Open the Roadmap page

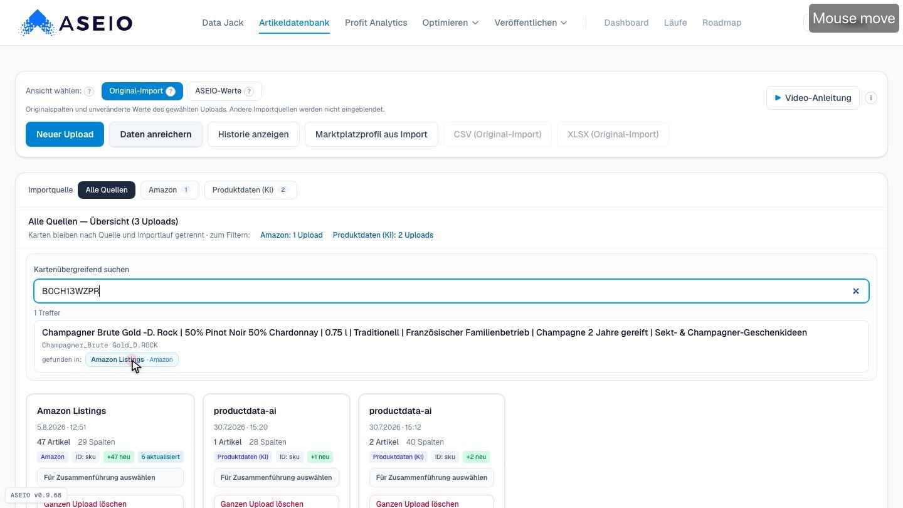tap(721, 23)
